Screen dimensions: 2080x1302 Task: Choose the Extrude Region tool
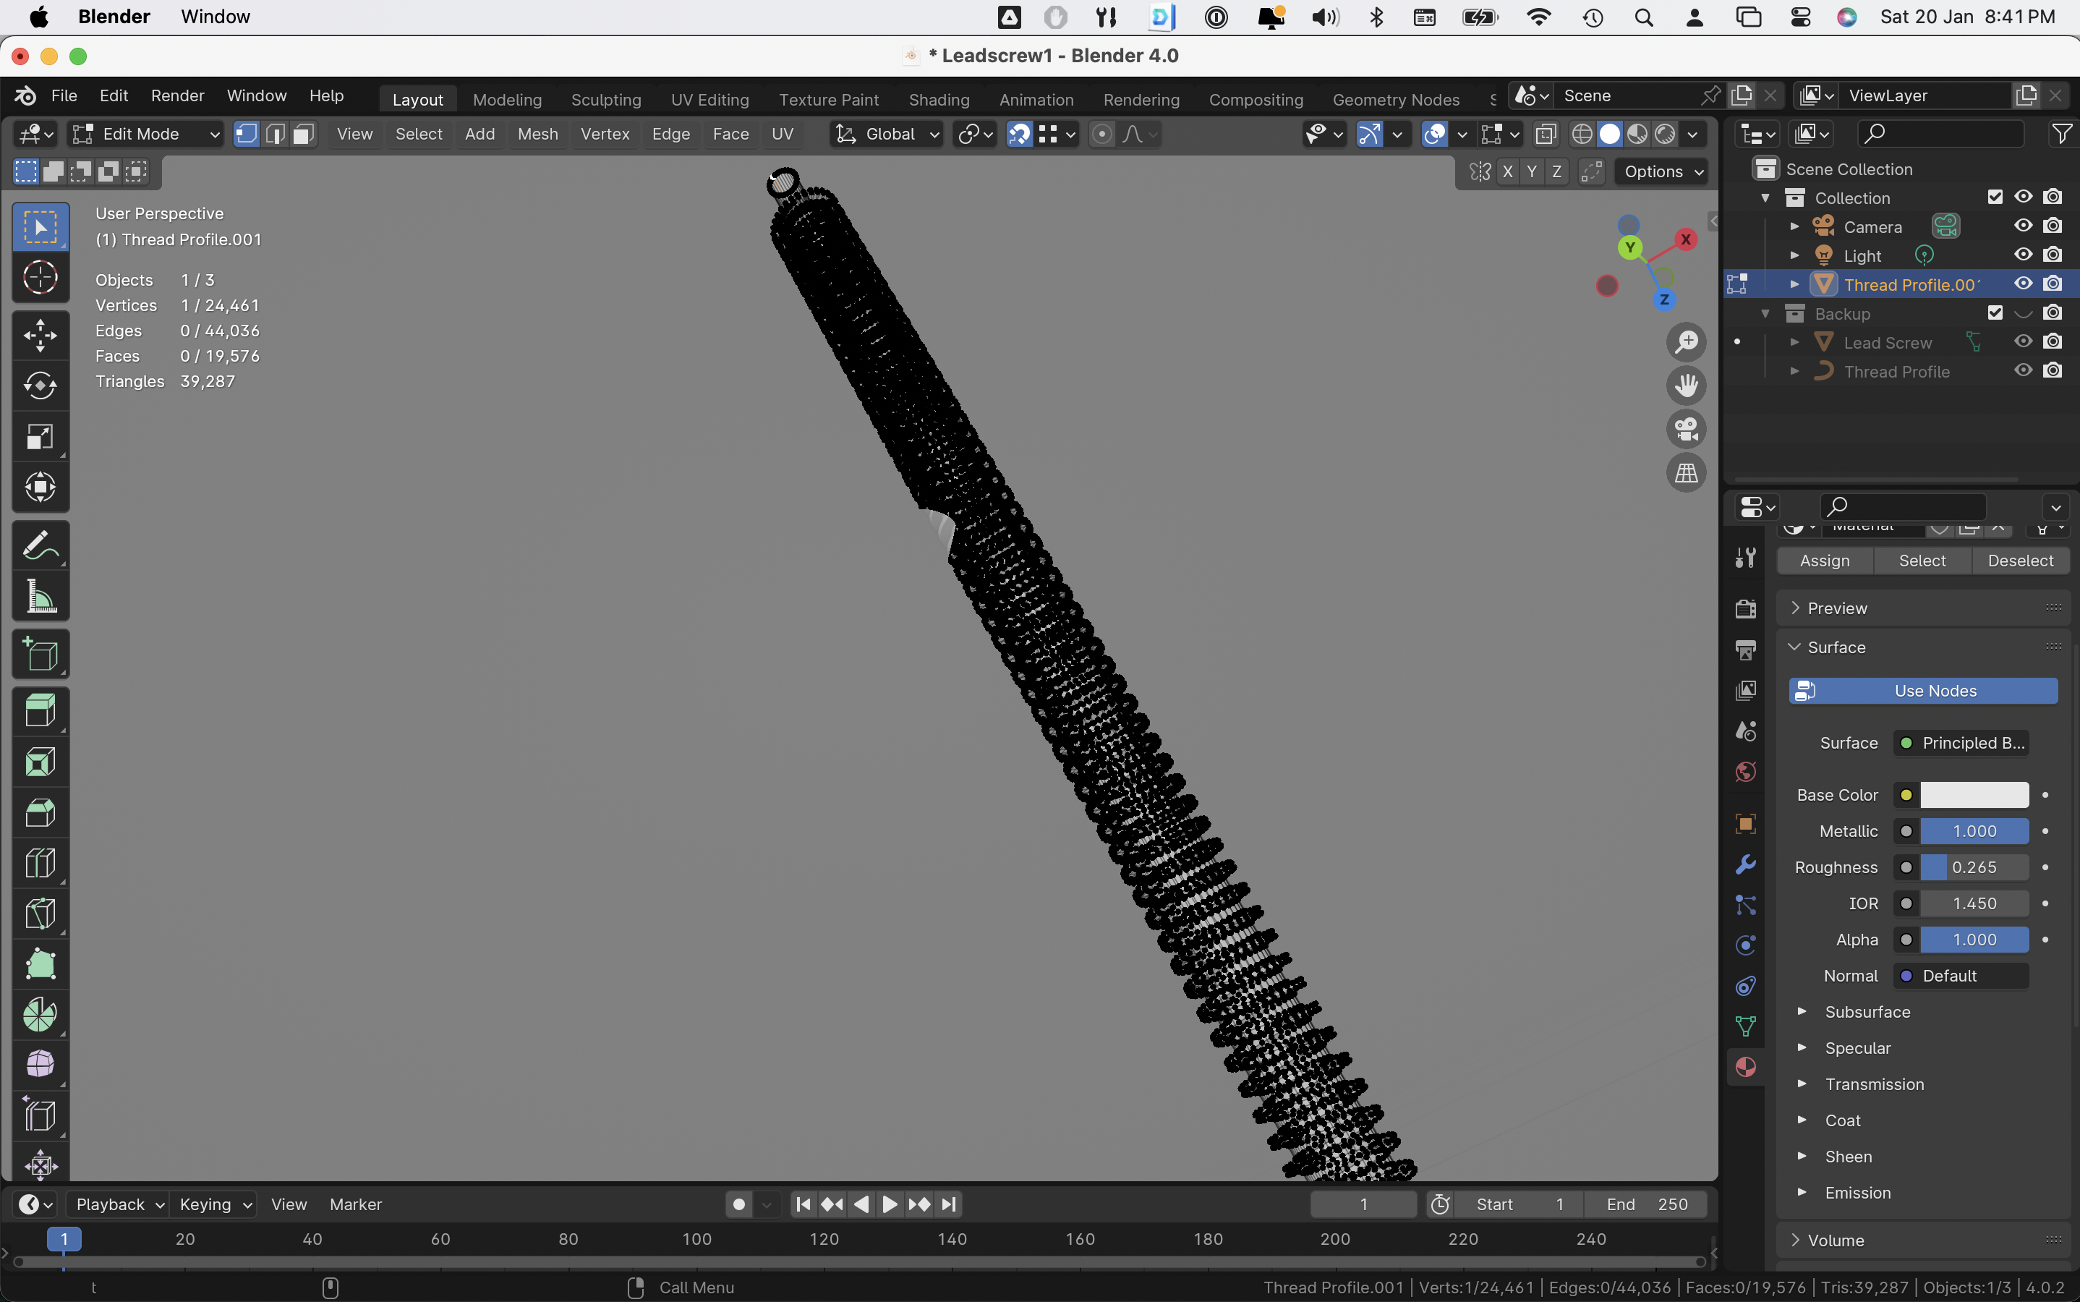(x=40, y=711)
